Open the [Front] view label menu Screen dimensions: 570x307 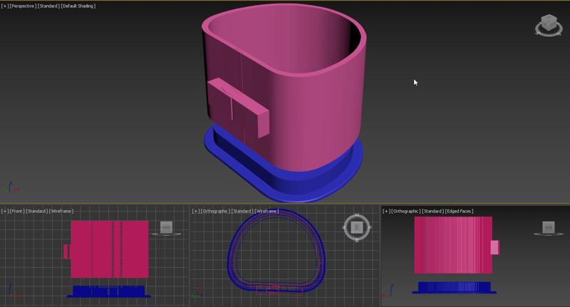pyautogui.click(x=18, y=211)
